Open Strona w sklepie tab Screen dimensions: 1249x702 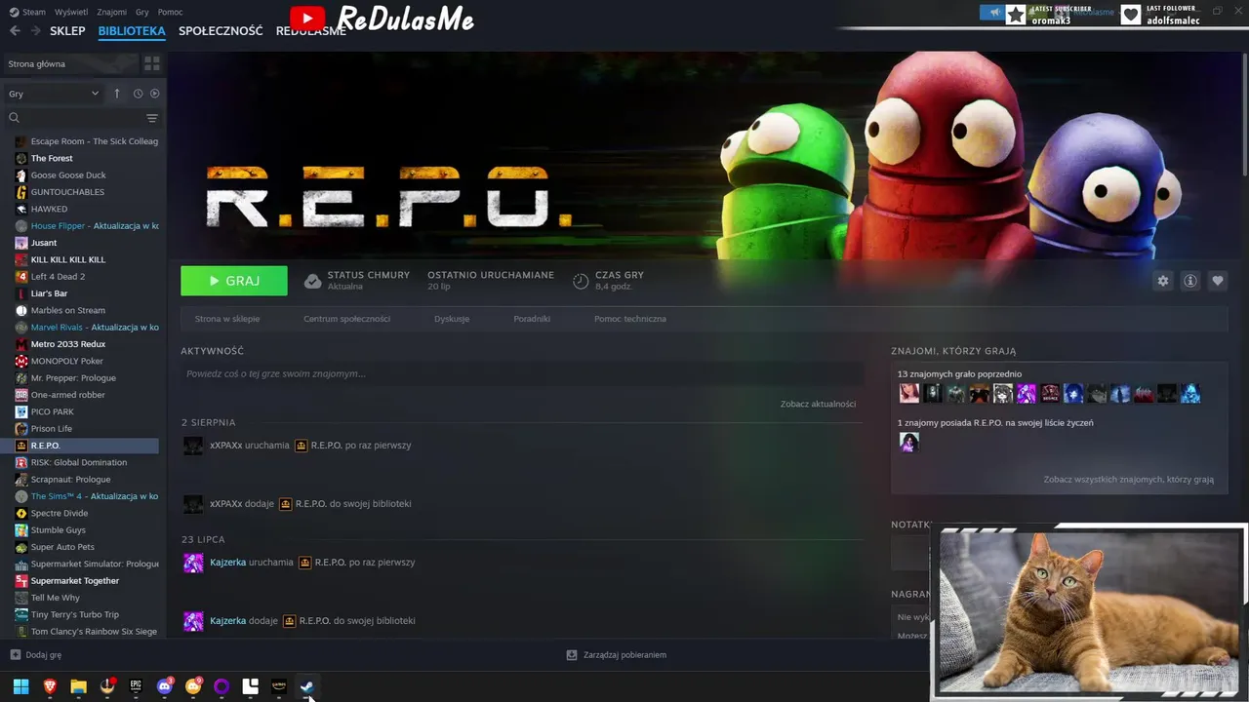(227, 319)
